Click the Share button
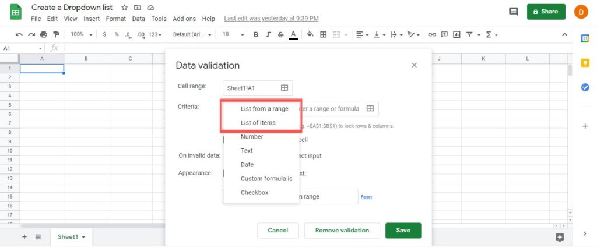The width and height of the screenshot is (597, 248). [x=546, y=12]
